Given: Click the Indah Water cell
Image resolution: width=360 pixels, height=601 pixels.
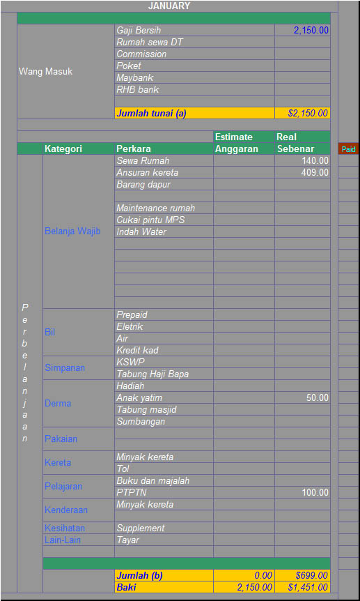Looking at the screenshot, I should 164,232.
